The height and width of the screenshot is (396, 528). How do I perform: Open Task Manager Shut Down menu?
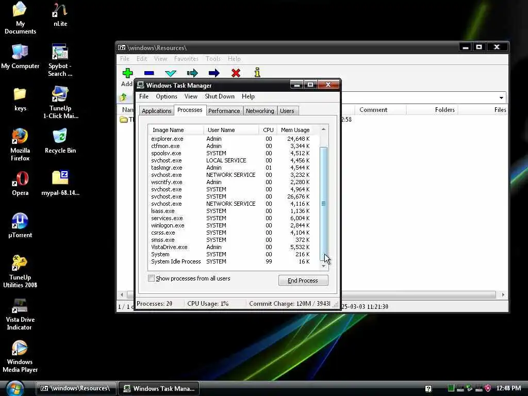click(x=220, y=96)
